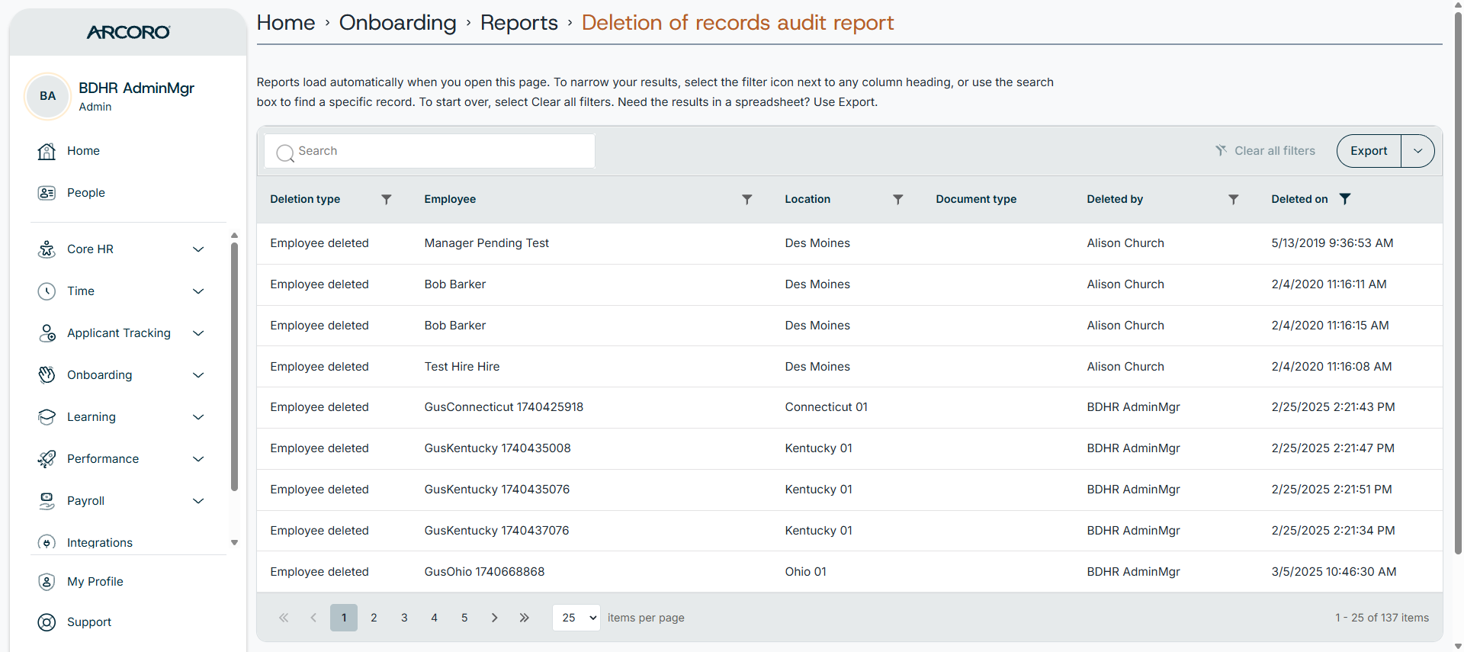The image size is (1464, 652).
Task: Select the Onboarding breadcrumb link
Action: [x=398, y=23]
